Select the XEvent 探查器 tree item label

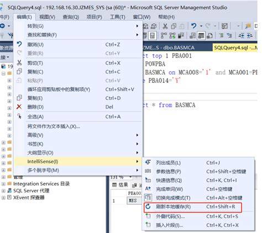tap(29, 198)
